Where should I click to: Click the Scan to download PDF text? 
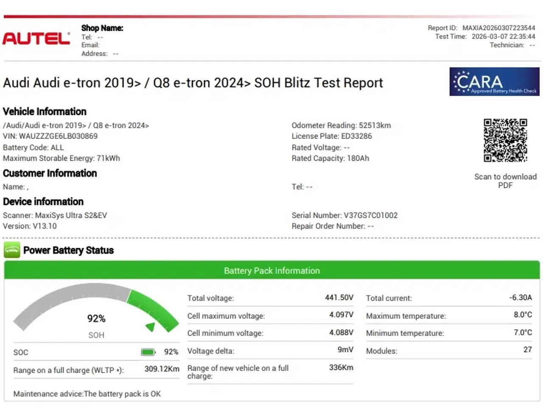point(505,181)
